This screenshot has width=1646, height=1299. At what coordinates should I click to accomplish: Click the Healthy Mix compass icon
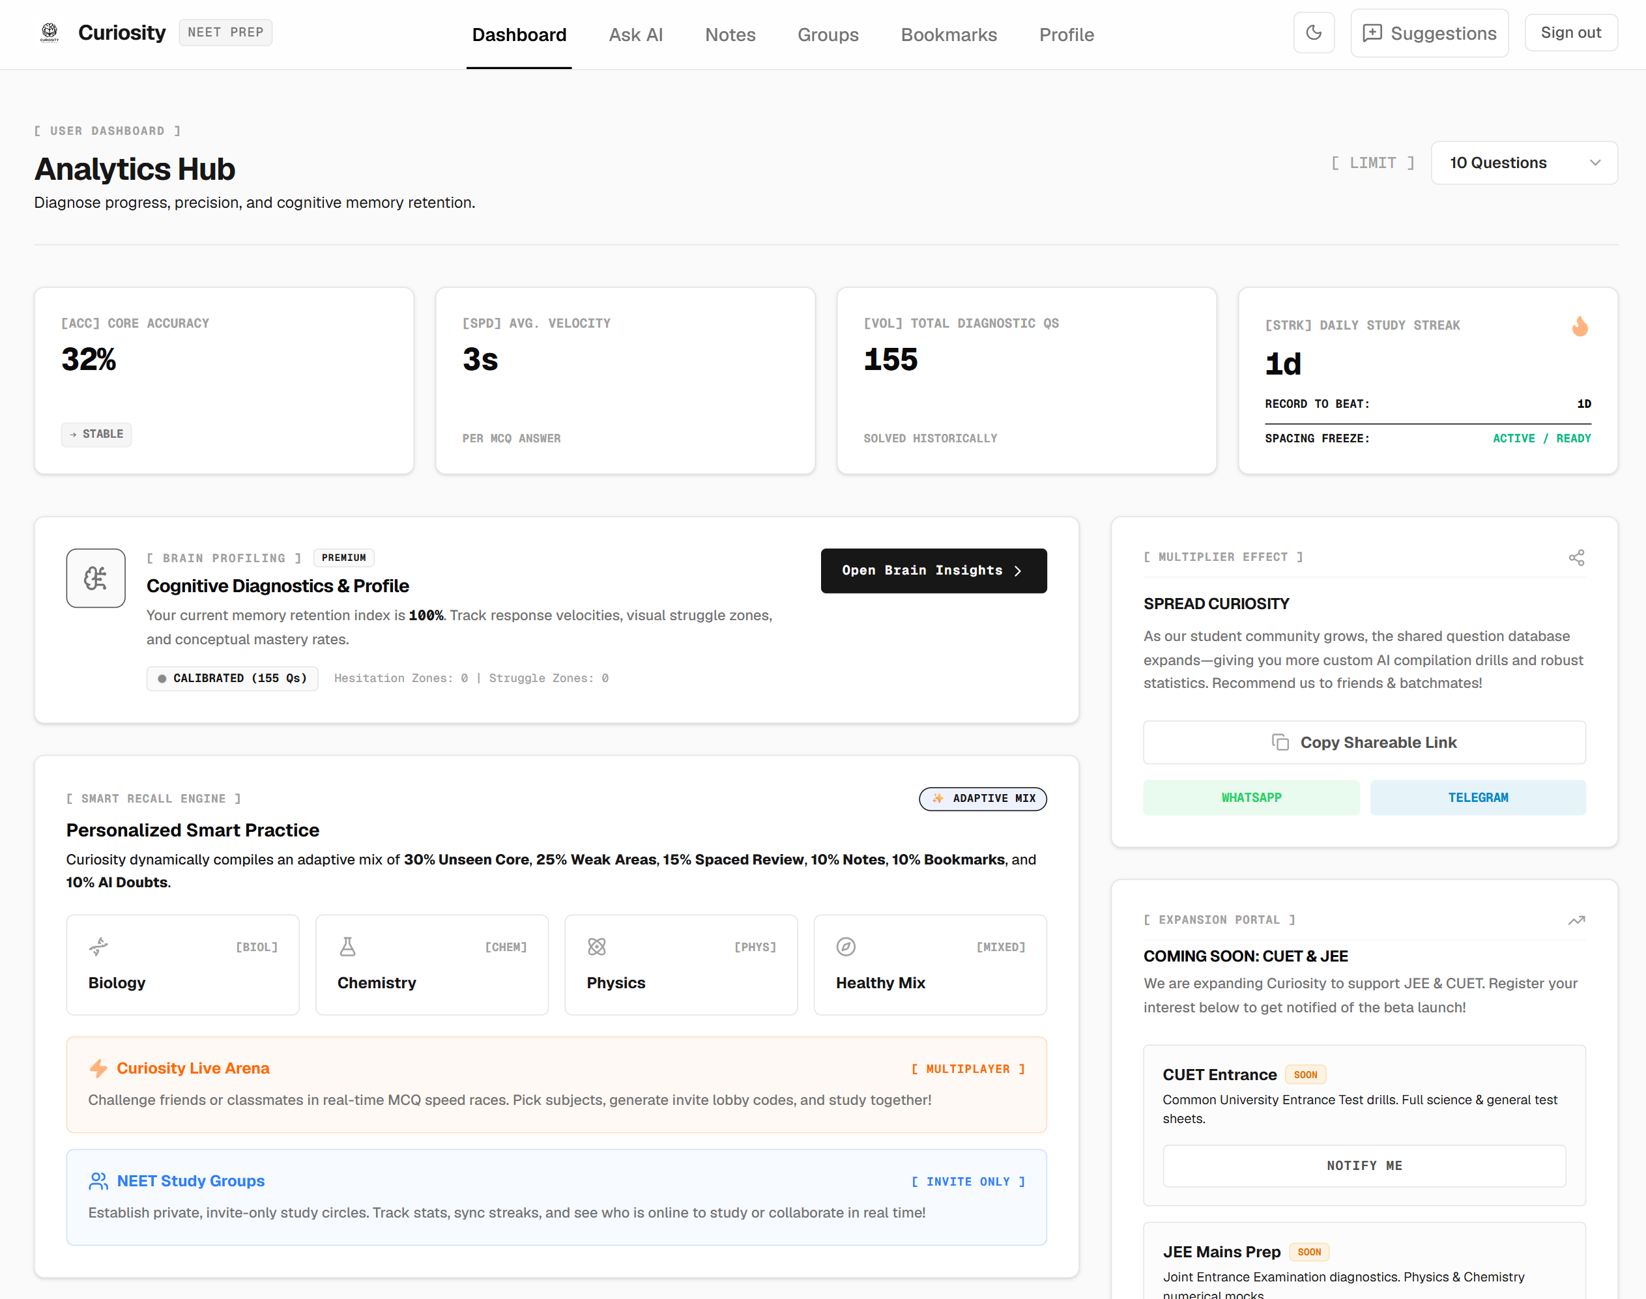[x=846, y=947]
